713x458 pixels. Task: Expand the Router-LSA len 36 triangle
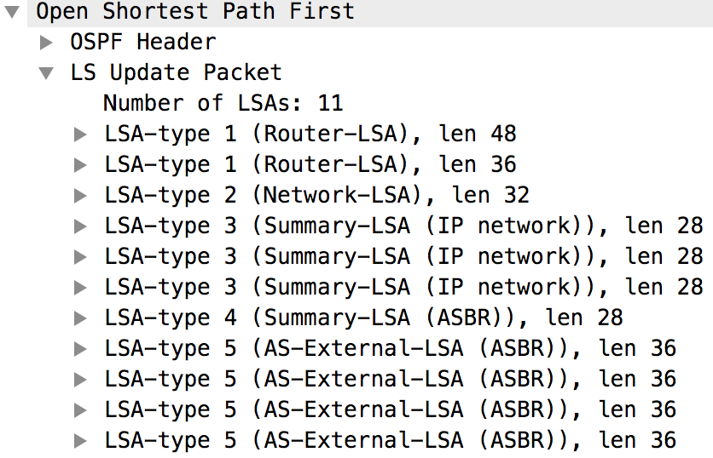(81, 165)
